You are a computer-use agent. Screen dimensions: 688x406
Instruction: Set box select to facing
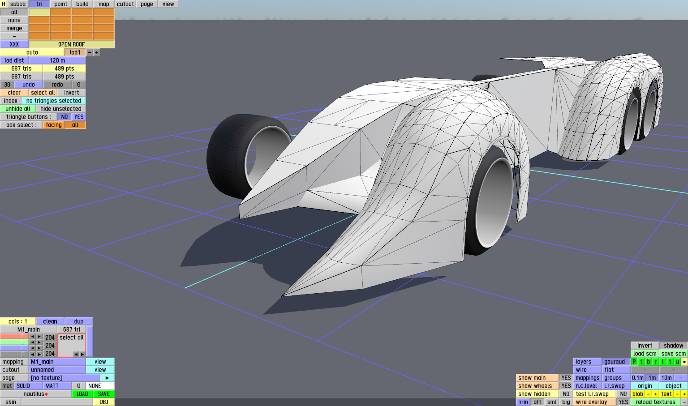tap(54, 125)
